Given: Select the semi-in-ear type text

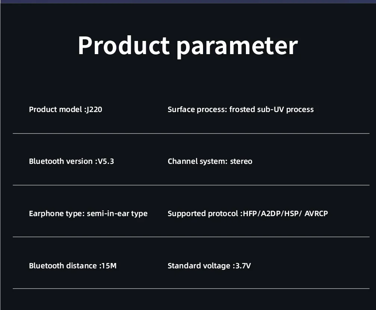Looking at the screenshot, I should (x=117, y=214).
